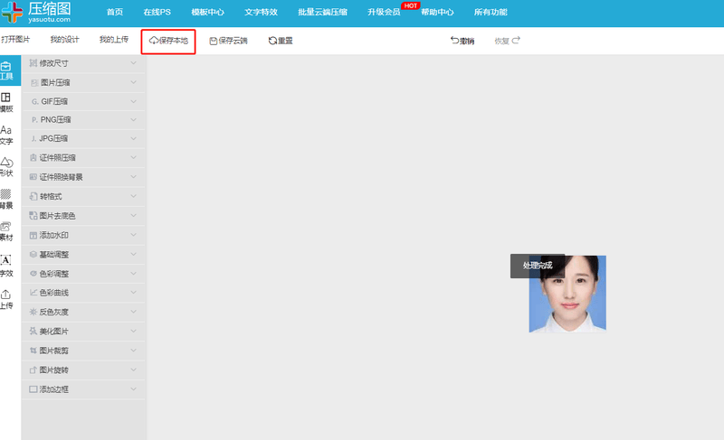Click 保存云端 to save to cloud
Viewport: 724px width, 440px height.
(228, 42)
